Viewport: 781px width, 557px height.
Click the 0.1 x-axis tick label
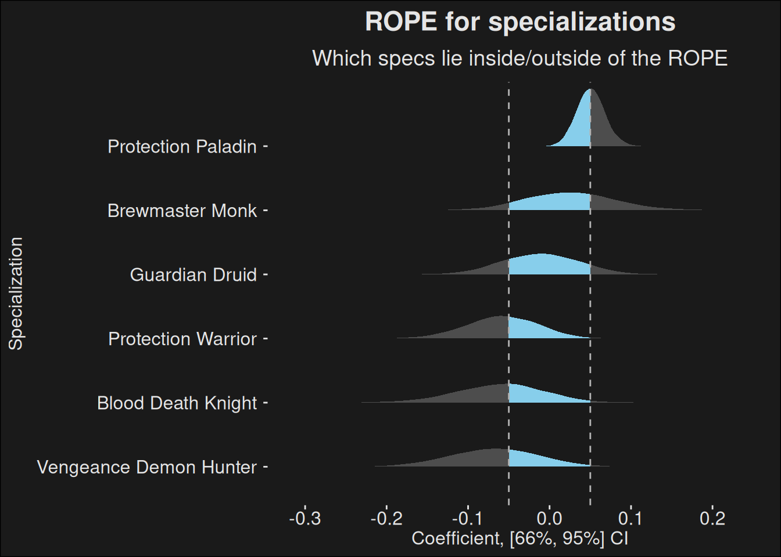pos(630,518)
